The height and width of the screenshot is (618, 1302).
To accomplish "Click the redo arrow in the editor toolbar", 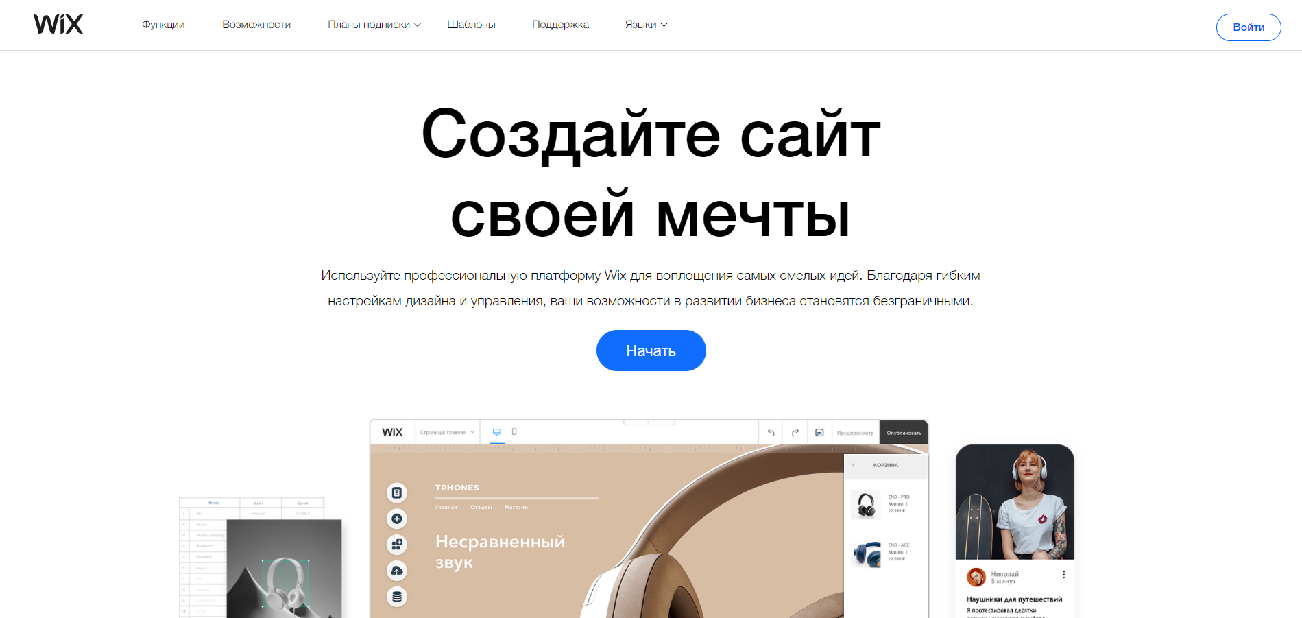I will coord(795,432).
